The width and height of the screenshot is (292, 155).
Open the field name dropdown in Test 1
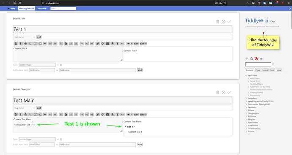(57, 70)
